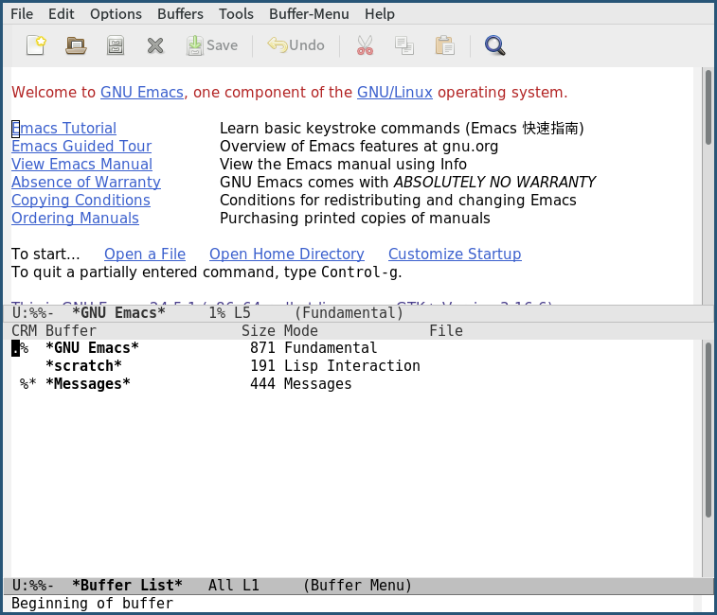Image resolution: width=717 pixels, height=615 pixels.
Task: Open the Options menu
Action: coord(116,14)
